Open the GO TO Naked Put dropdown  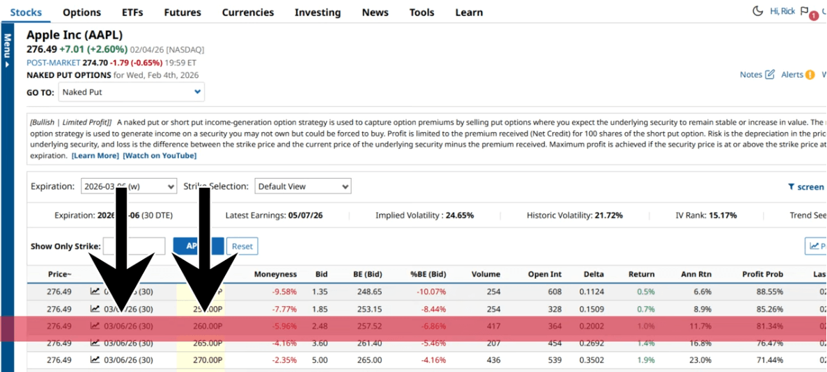pyautogui.click(x=131, y=92)
